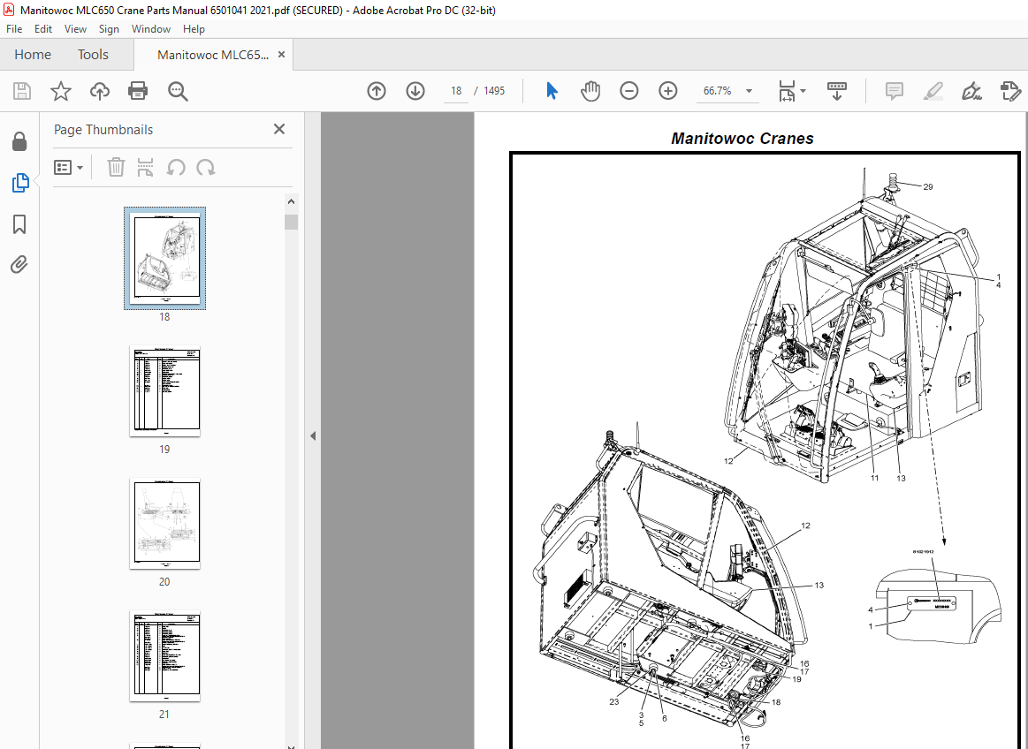Click the scrolling mode keyboard icon
Screen dimensions: 1028x749
tap(836, 91)
